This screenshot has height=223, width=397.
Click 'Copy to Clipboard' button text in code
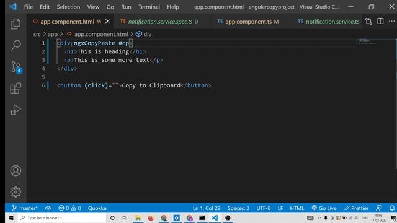pos(151,85)
